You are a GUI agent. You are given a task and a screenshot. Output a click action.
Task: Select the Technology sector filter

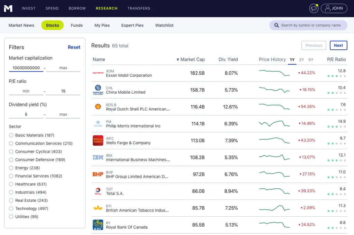pyautogui.click(x=11, y=208)
